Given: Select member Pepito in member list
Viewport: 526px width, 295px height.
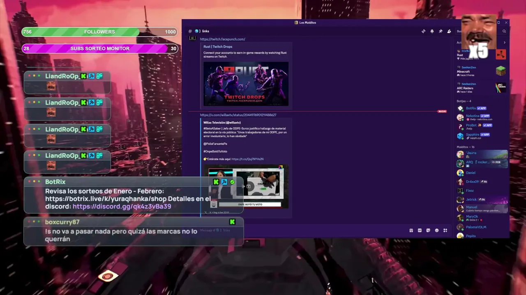Looking at the screenshot, I should [x=482, y=236].
